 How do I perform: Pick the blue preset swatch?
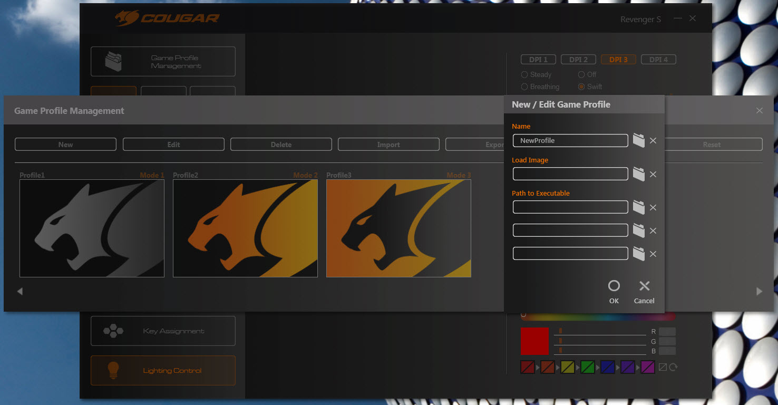tap(608, 367)
